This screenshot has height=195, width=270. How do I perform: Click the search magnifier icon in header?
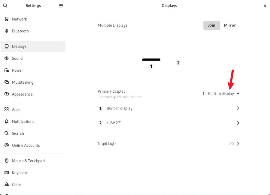point(5,6)
